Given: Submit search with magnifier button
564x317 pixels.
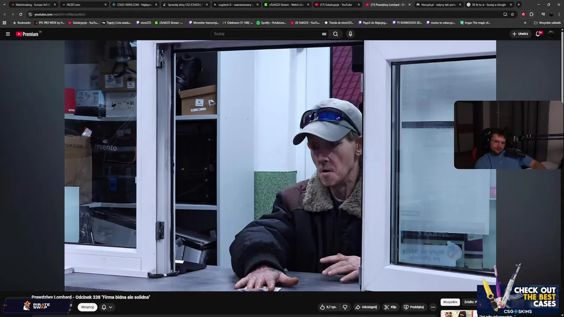Looking at the screenshot, I should (x=336, y=34).
